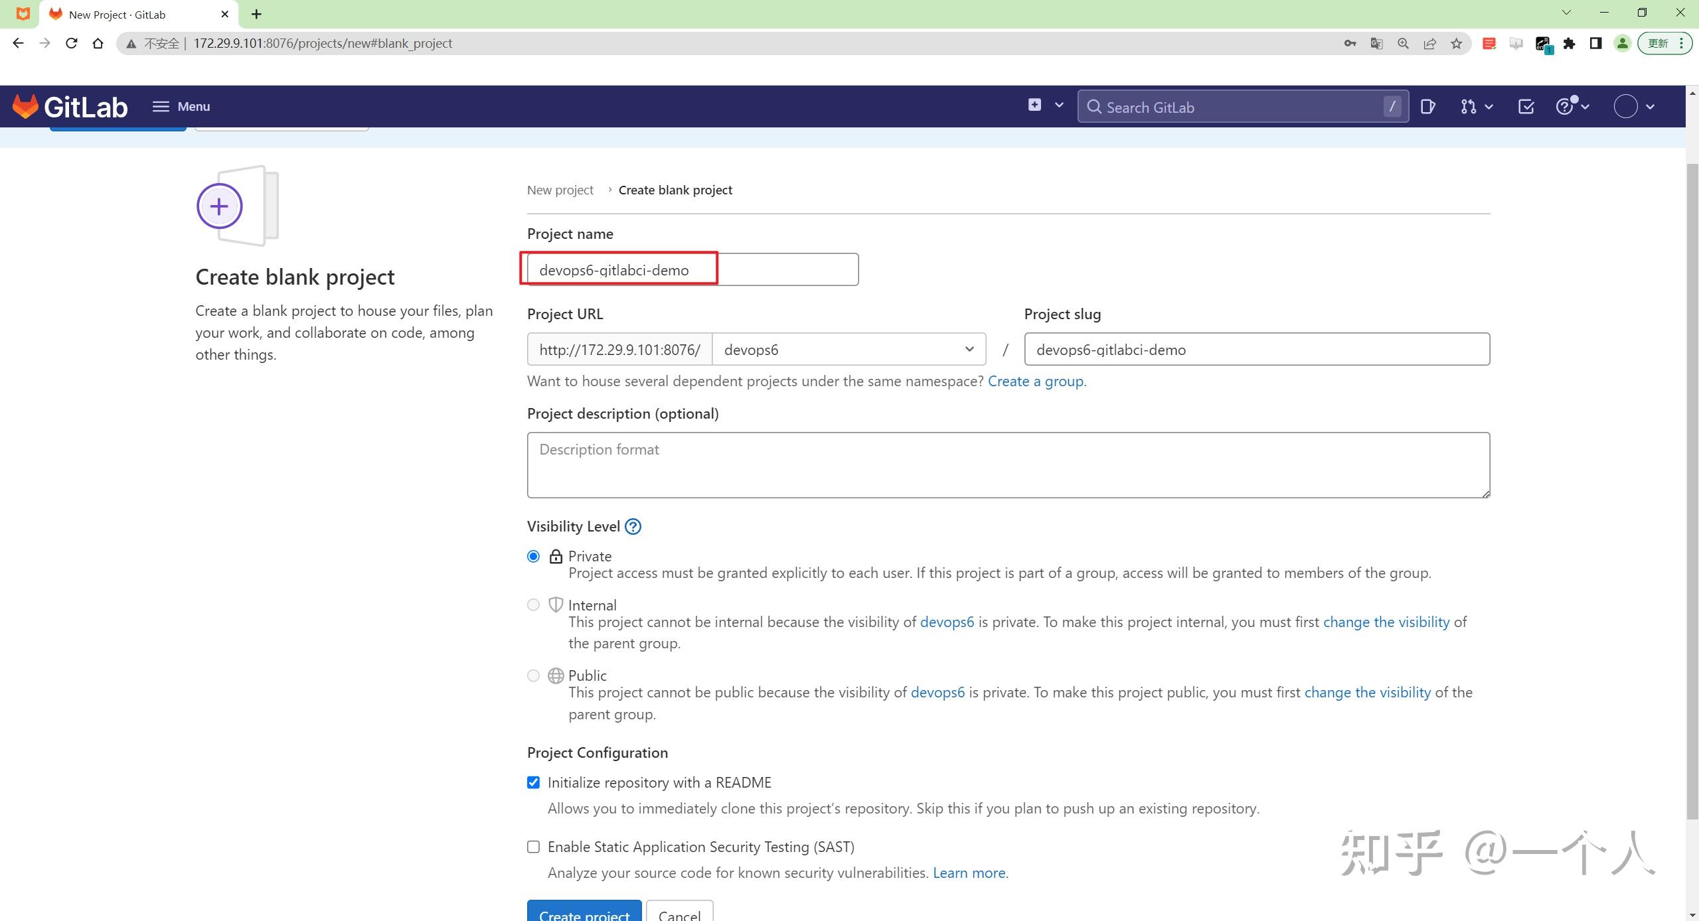
Task: Follow the Create a group link
Action: [x=1036, y=382]
